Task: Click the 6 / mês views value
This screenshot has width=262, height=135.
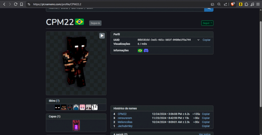Action: point(142,44)
